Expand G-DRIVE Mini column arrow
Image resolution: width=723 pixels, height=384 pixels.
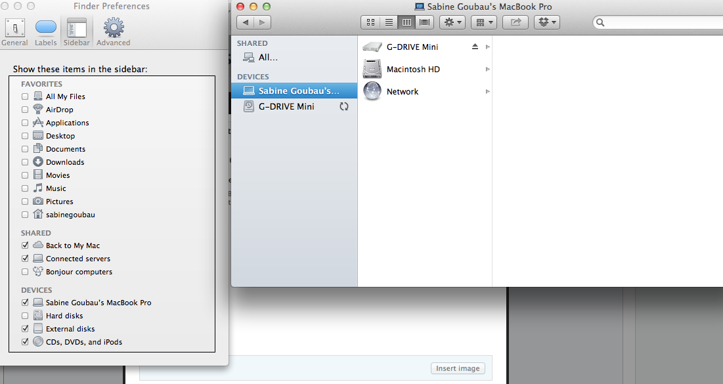pyautogui.click(x=487, y=47)
